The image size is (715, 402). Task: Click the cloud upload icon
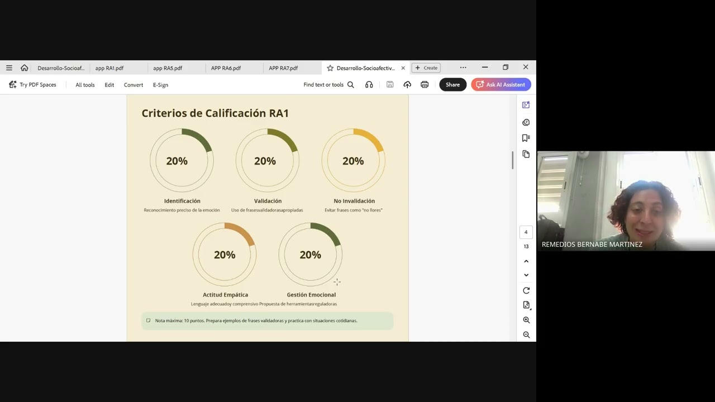(407, 85)
